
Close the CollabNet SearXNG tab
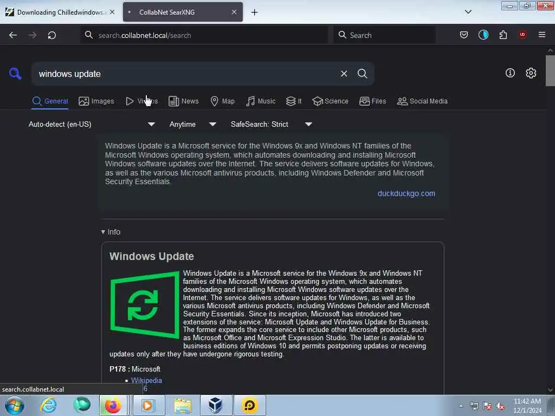tap(234, 12)
